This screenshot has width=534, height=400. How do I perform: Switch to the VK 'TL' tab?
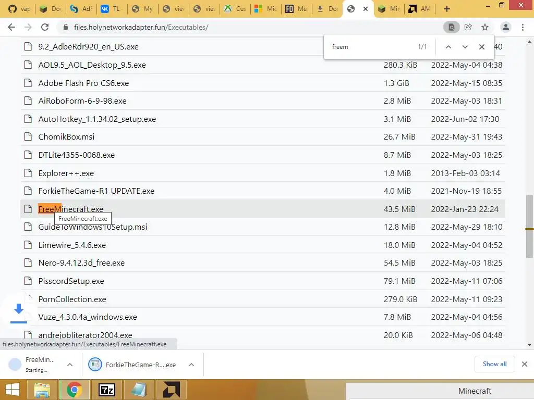coord(112,9)
